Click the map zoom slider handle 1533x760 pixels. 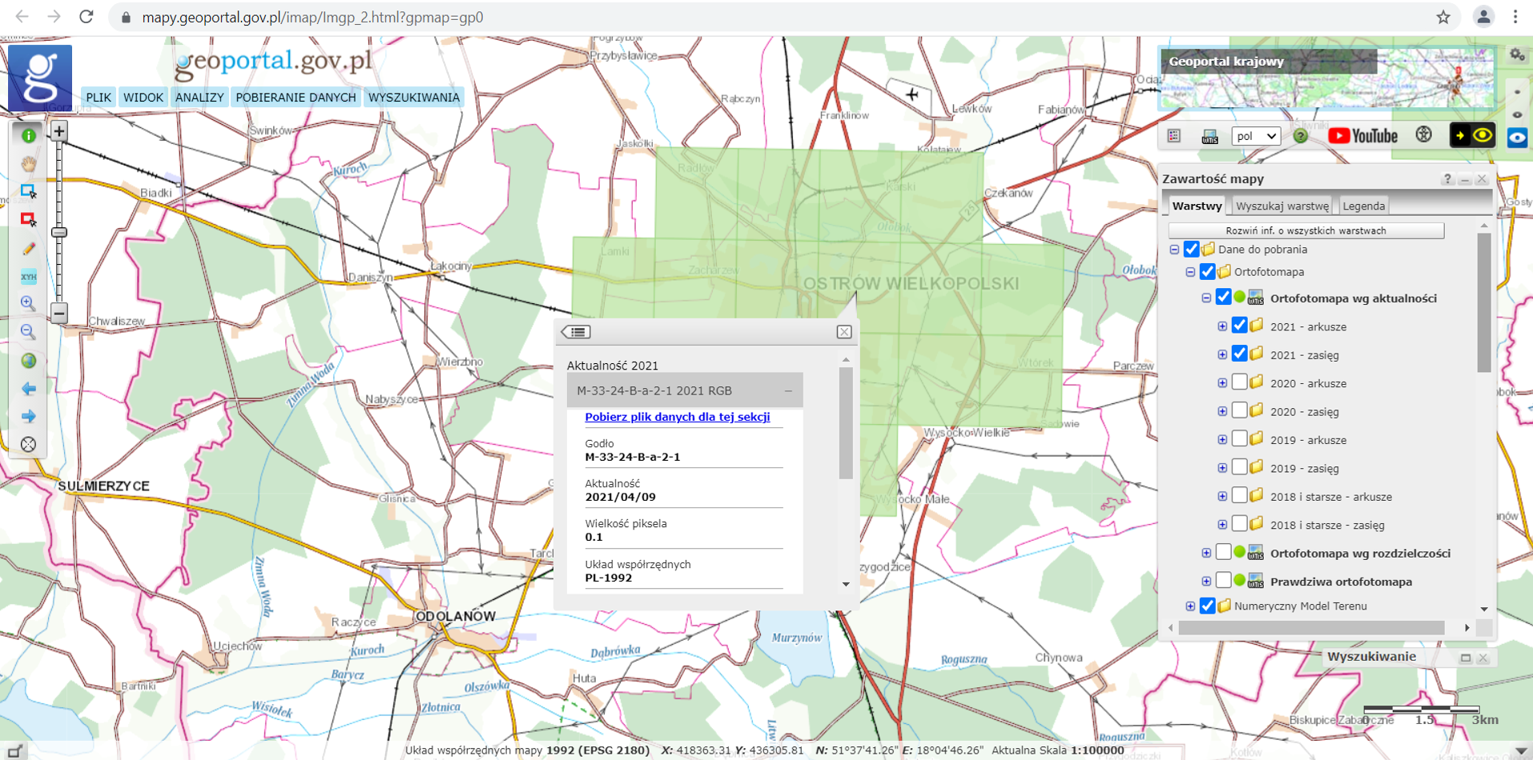(x=59, y=233)
